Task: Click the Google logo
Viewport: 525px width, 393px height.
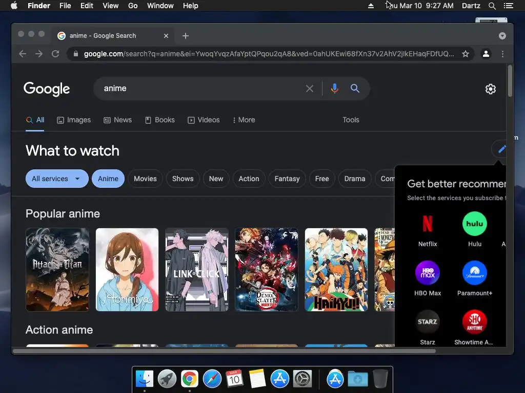Action: point(47,89)
